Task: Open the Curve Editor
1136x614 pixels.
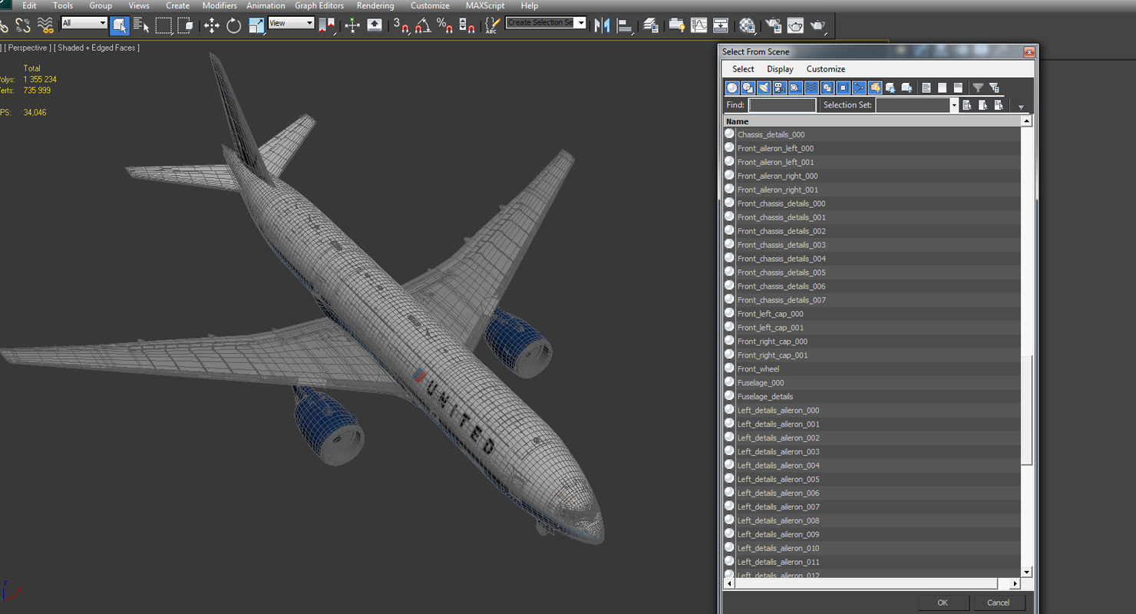Action: click(699, 25)
